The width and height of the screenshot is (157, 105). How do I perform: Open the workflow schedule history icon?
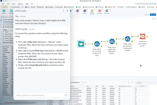point(146,15)
